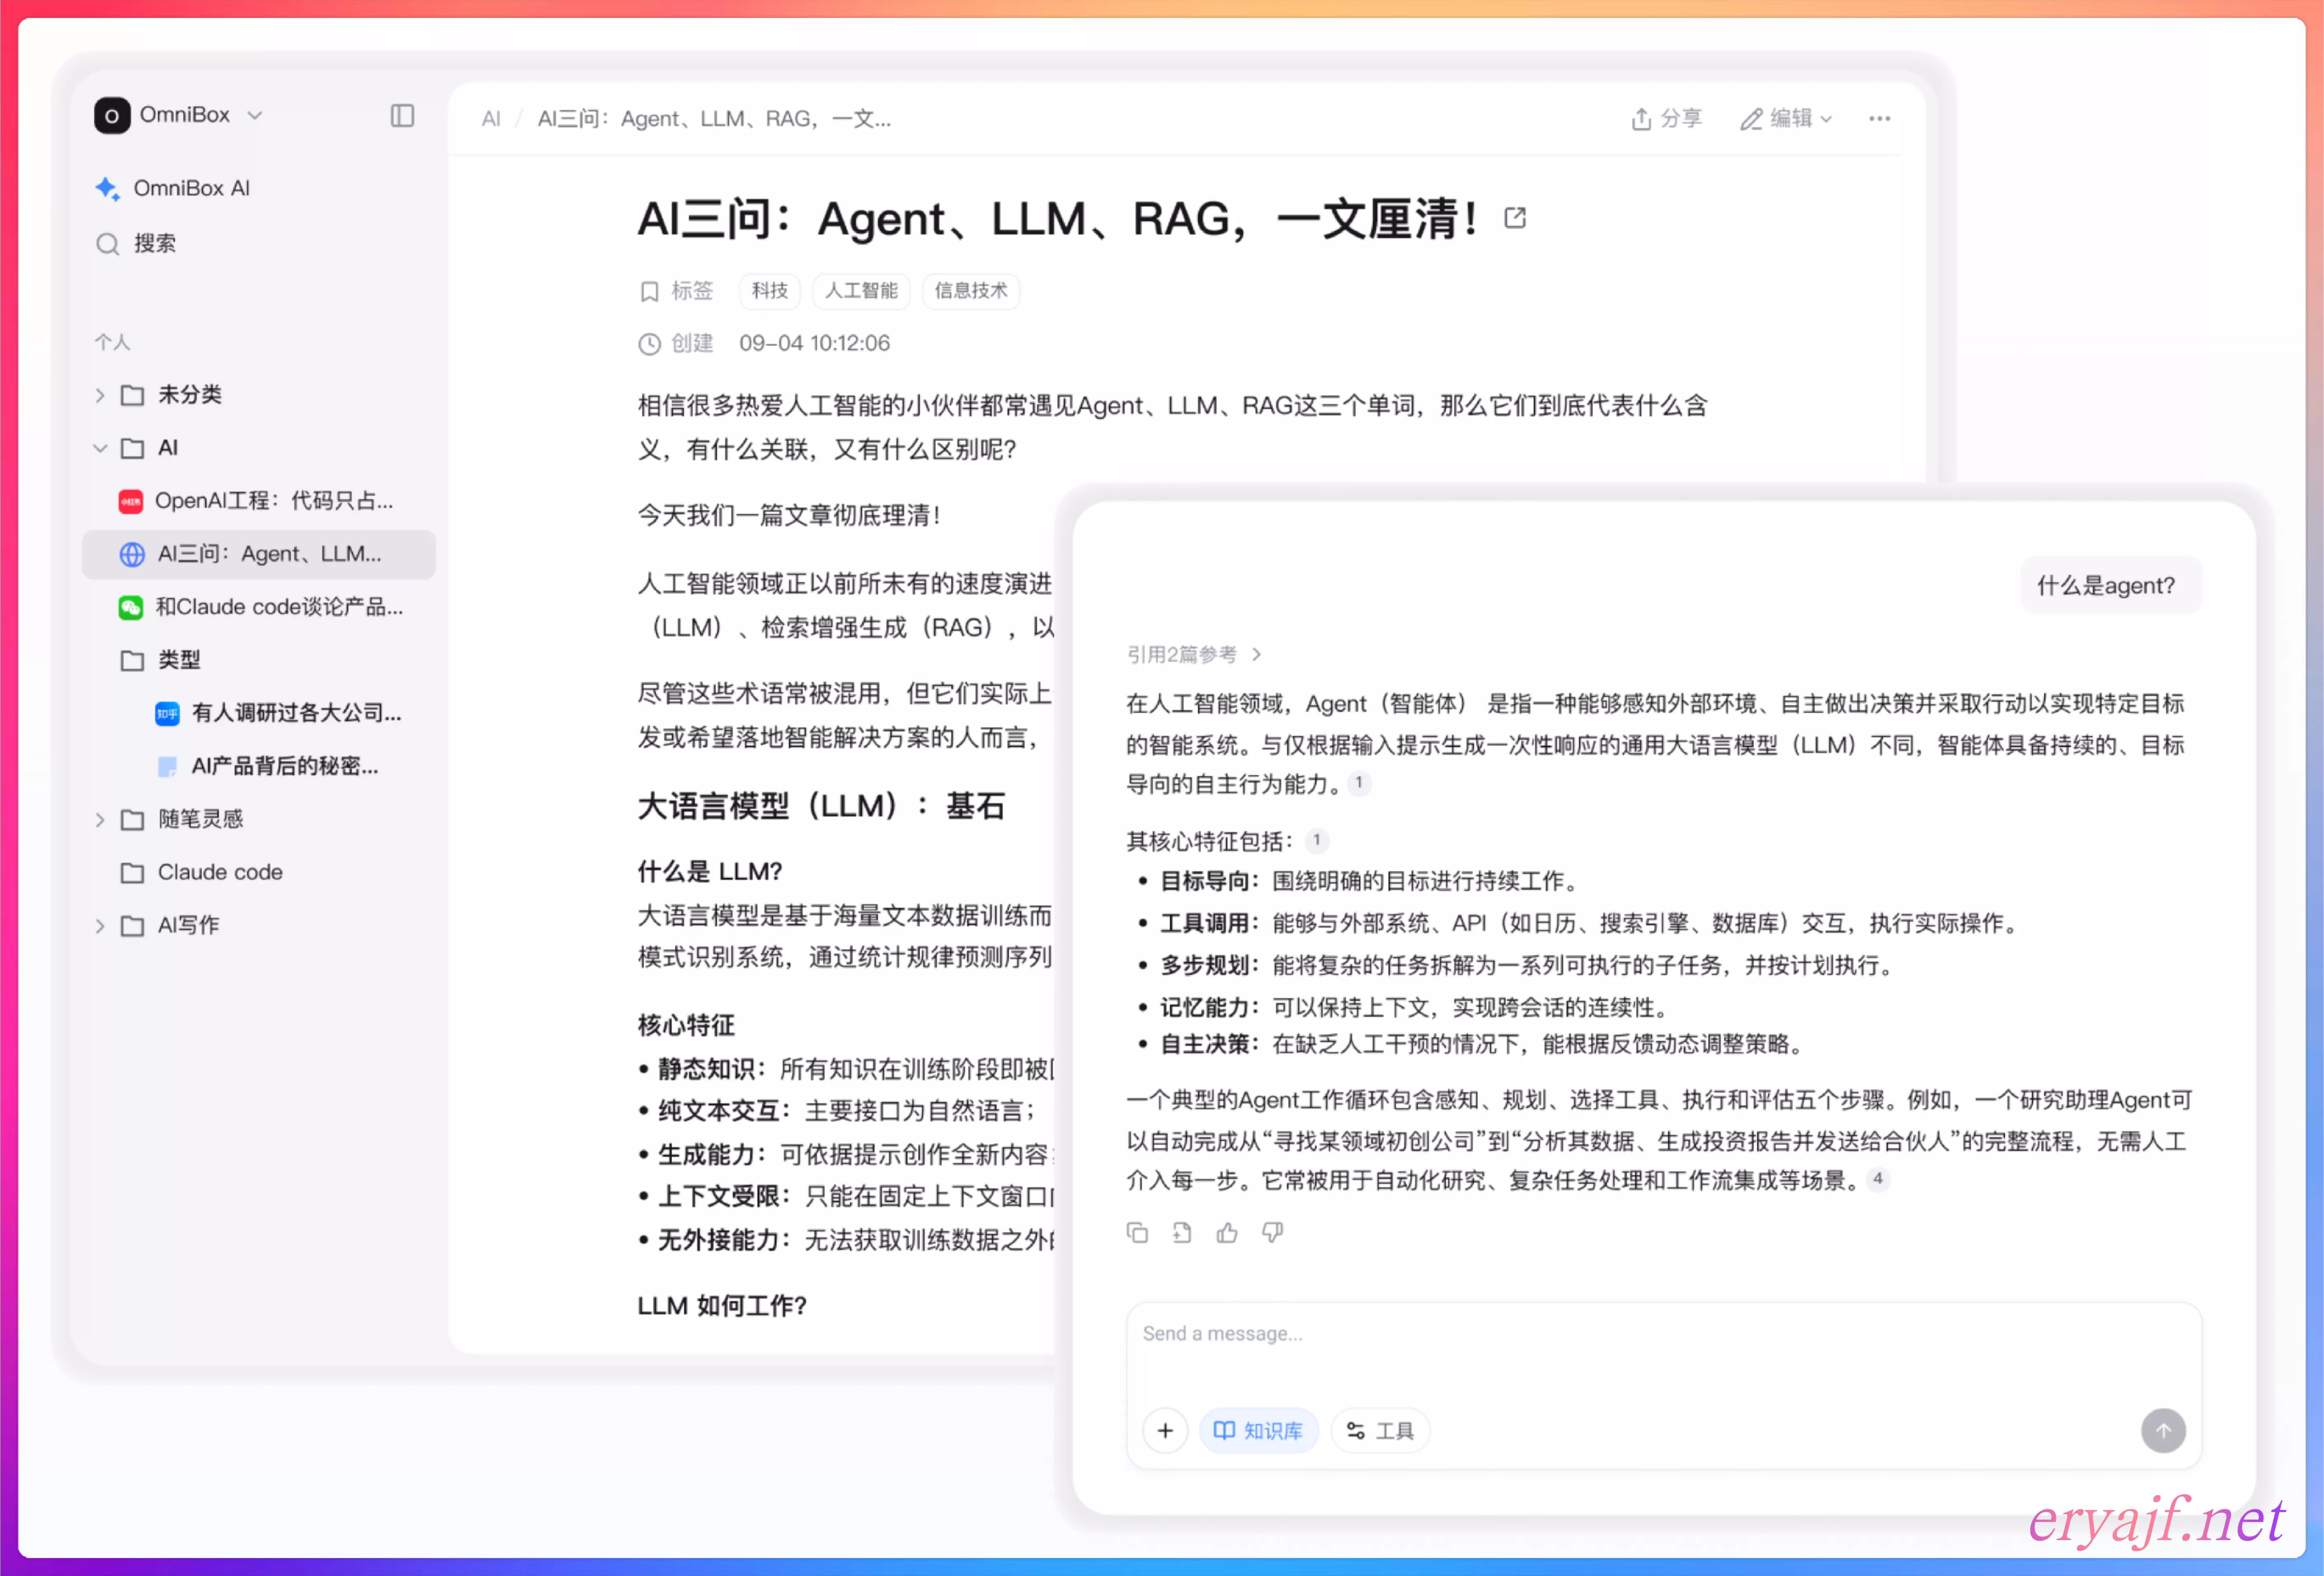Viewport: 2324px width, 1576px height.
Task: Expand the 未分类 folder
Action: (x=100, y=395)
